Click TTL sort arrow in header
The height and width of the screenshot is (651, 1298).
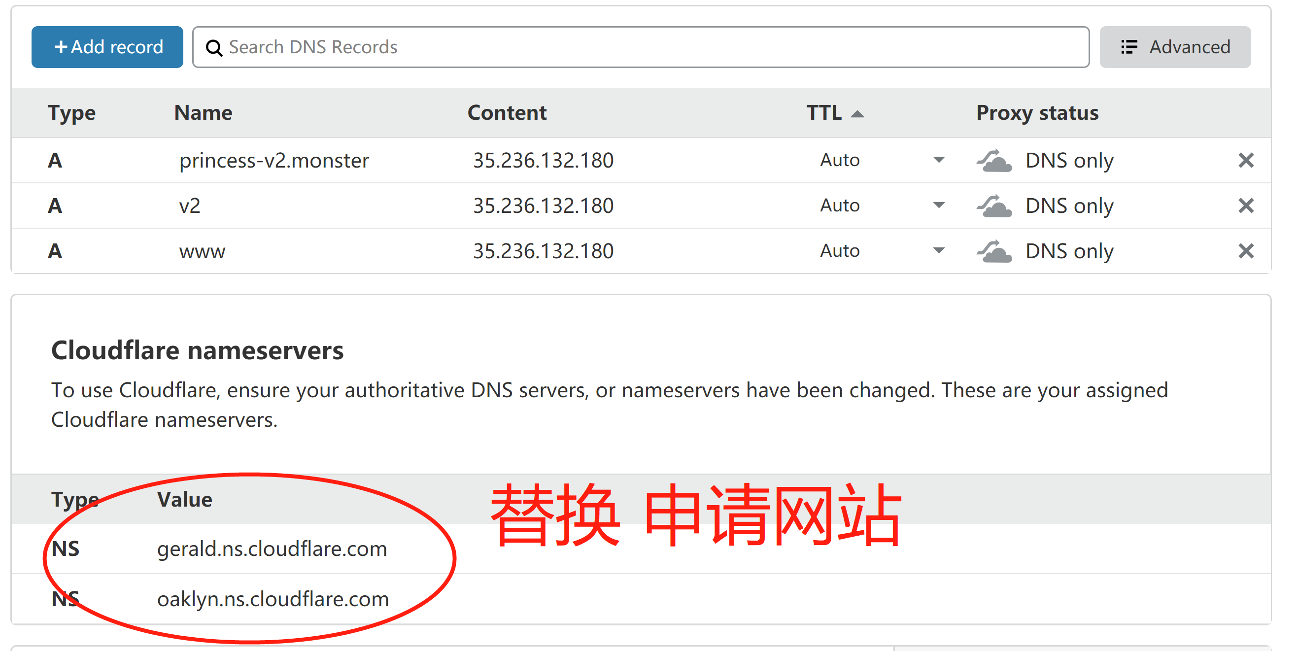pos(857,114)
